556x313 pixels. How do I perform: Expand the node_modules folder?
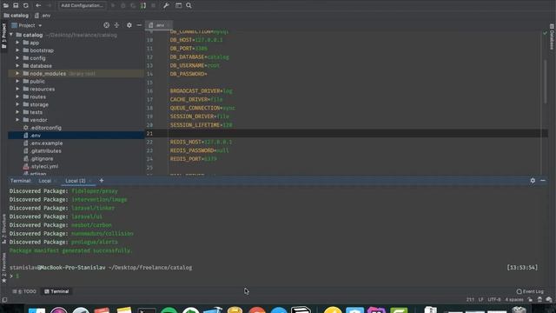coord(17,73)
